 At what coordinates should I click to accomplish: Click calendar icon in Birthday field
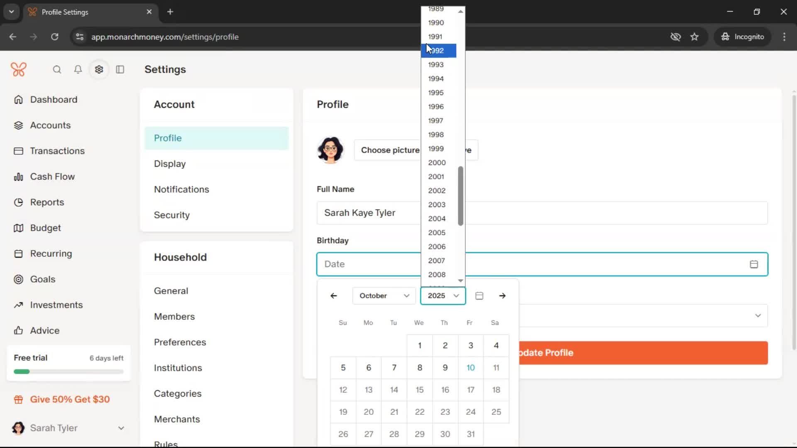coord(754,264)
